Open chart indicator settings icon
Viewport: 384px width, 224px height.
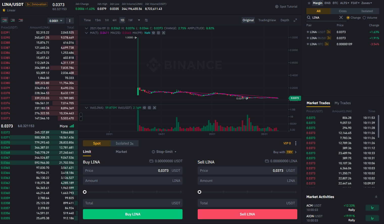[146, 20]
